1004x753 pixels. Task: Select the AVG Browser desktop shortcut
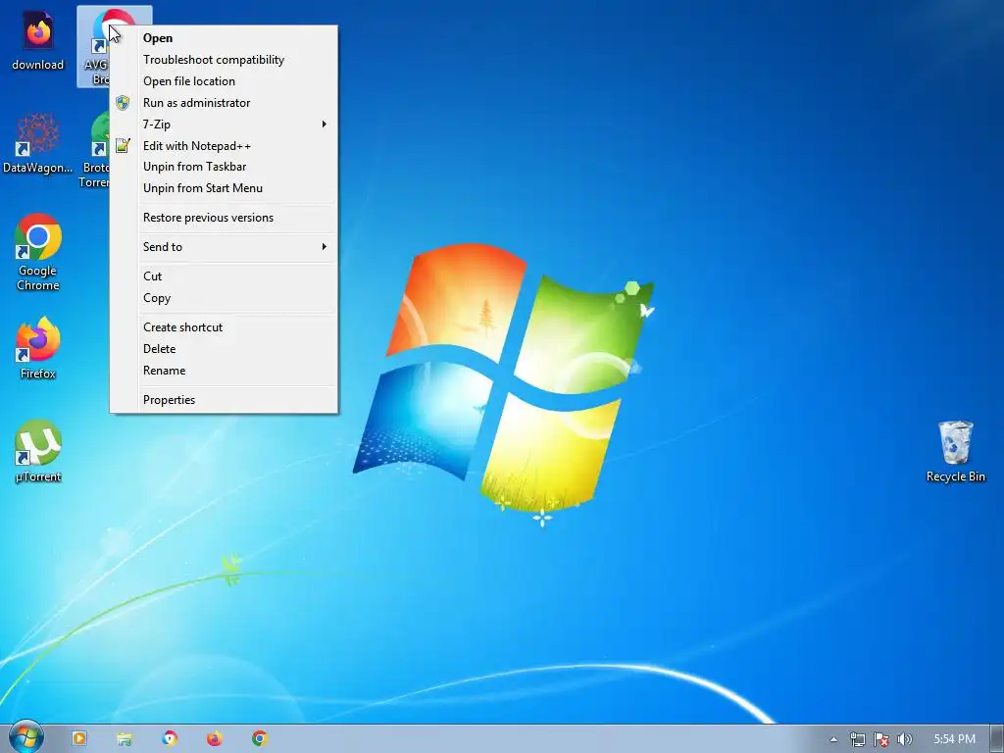coord(94,47)
